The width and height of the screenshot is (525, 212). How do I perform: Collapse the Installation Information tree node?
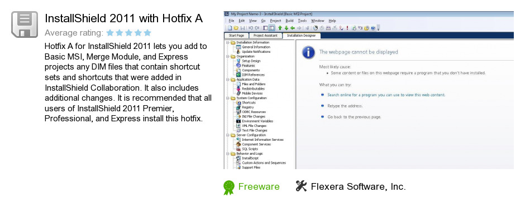[227, 42]
